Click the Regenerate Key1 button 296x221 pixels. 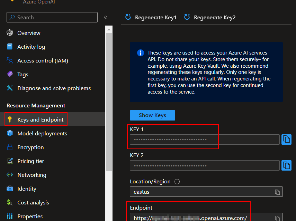point(151,17)
